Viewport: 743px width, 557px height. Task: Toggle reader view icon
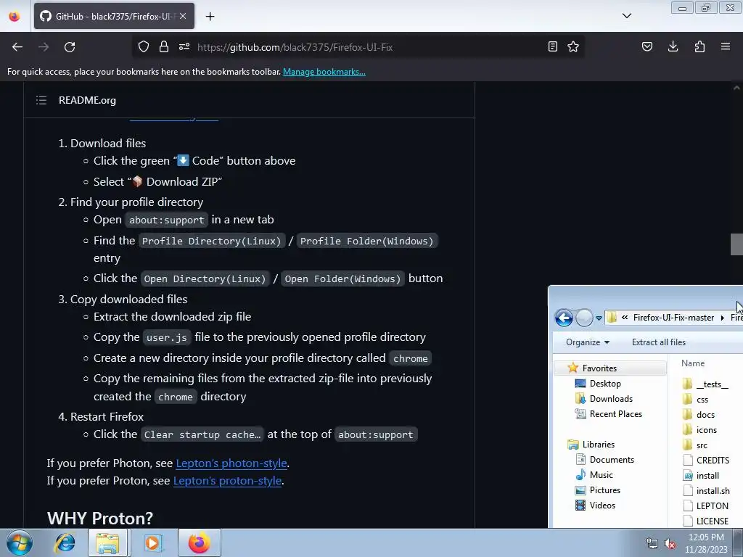[x=552, y=46]
